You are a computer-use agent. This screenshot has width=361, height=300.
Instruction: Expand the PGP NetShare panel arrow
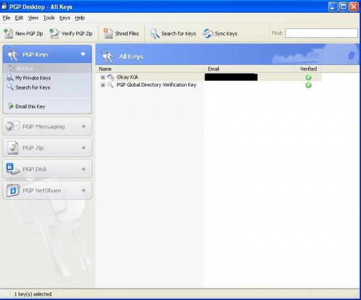(84, 190)
